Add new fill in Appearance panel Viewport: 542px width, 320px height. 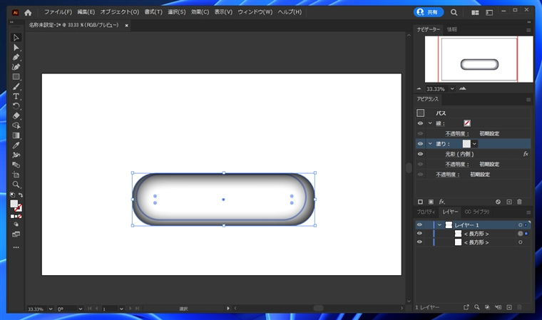point(431,202)
